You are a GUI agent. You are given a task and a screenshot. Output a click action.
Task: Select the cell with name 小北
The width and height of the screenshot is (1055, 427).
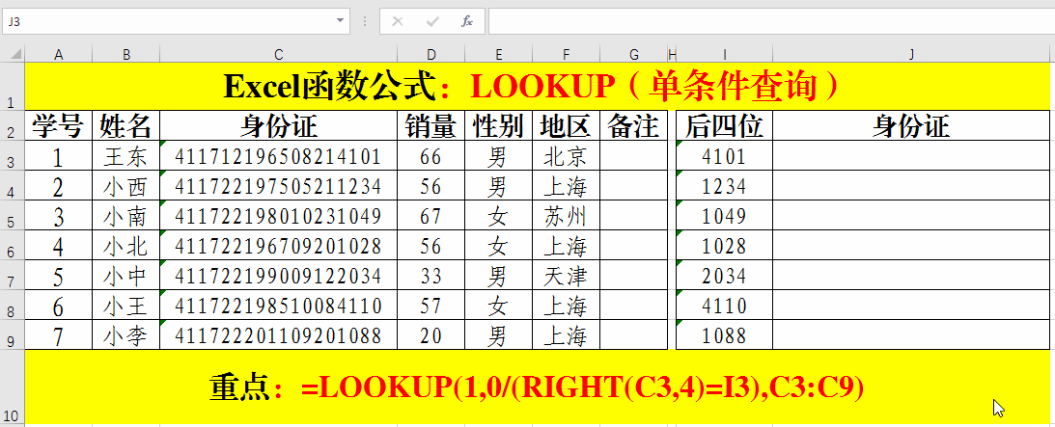pyautogui.click(x=125, y=245)
